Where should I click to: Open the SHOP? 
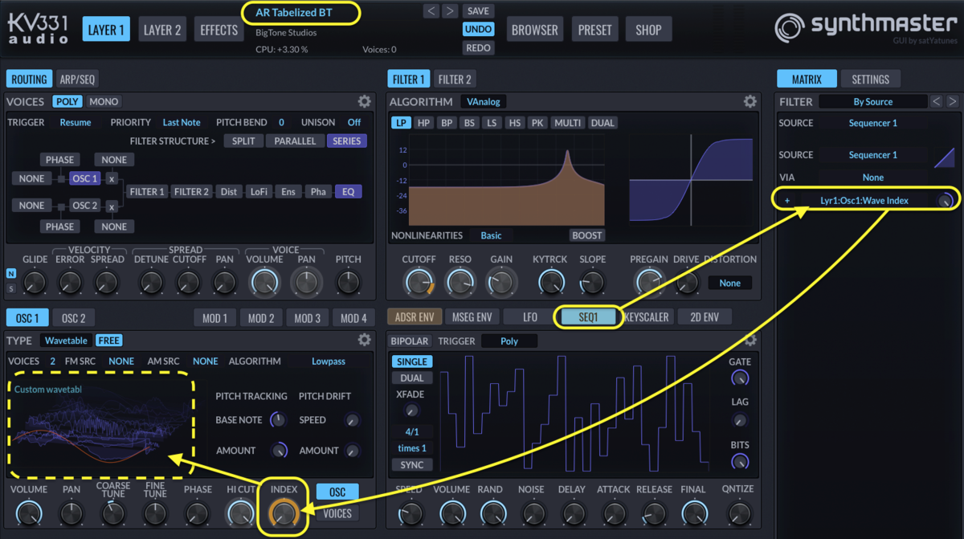(x=648, y=30)
